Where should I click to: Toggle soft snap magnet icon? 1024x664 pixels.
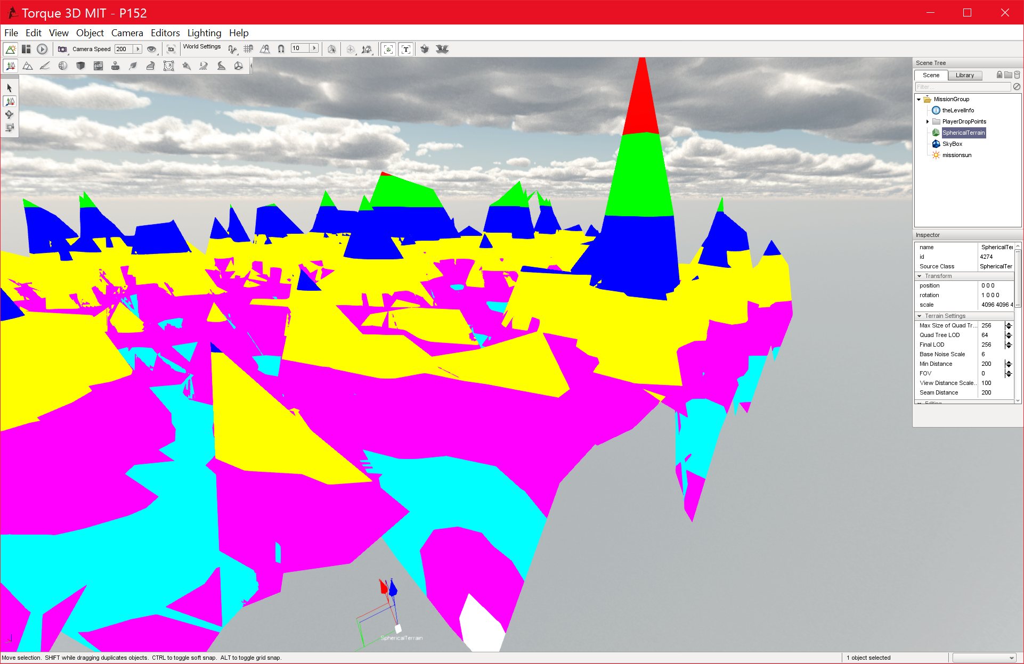(x=281, y=49)
